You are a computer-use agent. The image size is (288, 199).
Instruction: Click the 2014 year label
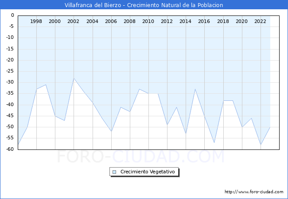tap(185, 21)
